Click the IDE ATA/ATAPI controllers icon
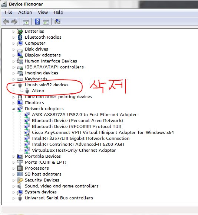The width and height of the screenshot is (198, 215). tap(20, 67)
